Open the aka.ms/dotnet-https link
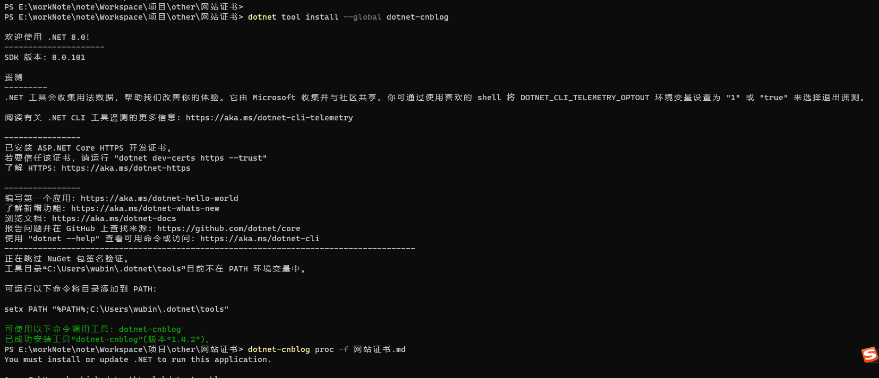Image resolution: width=879 pixels, height=378 pixels. [126, 168]
